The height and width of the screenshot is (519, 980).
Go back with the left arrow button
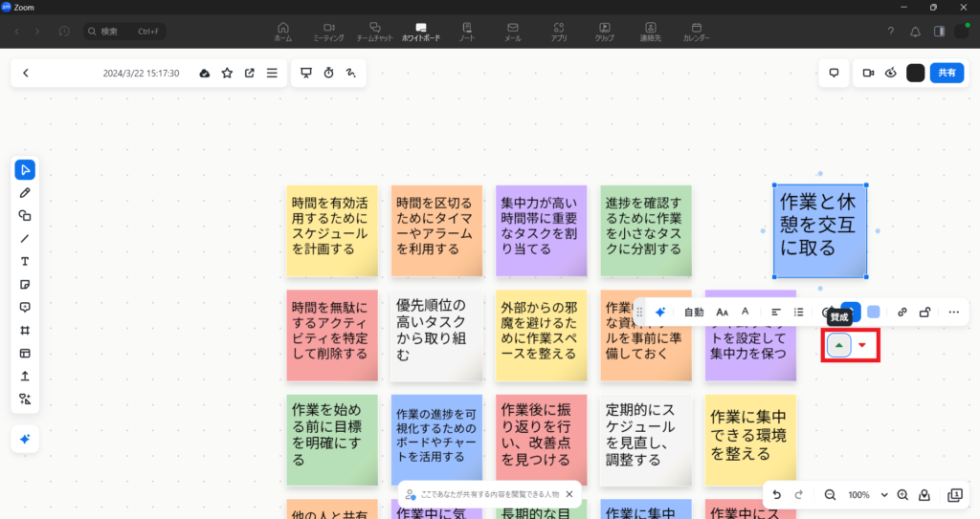(x=26, y=73)
